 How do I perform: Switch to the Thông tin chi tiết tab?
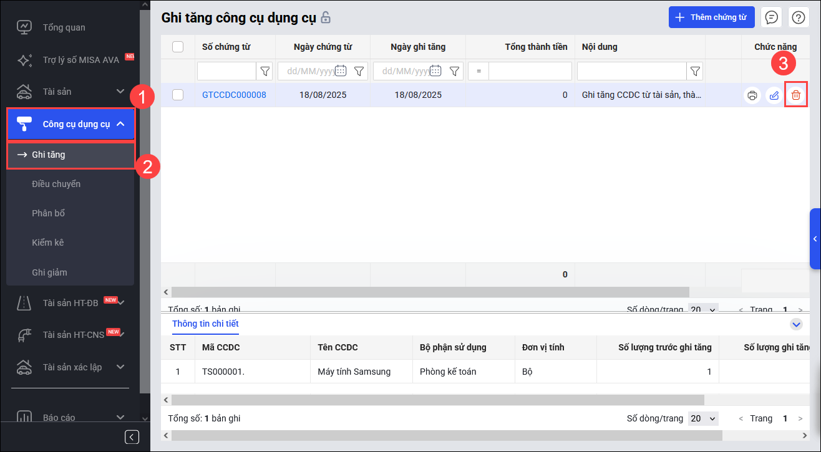pos(205,324)
